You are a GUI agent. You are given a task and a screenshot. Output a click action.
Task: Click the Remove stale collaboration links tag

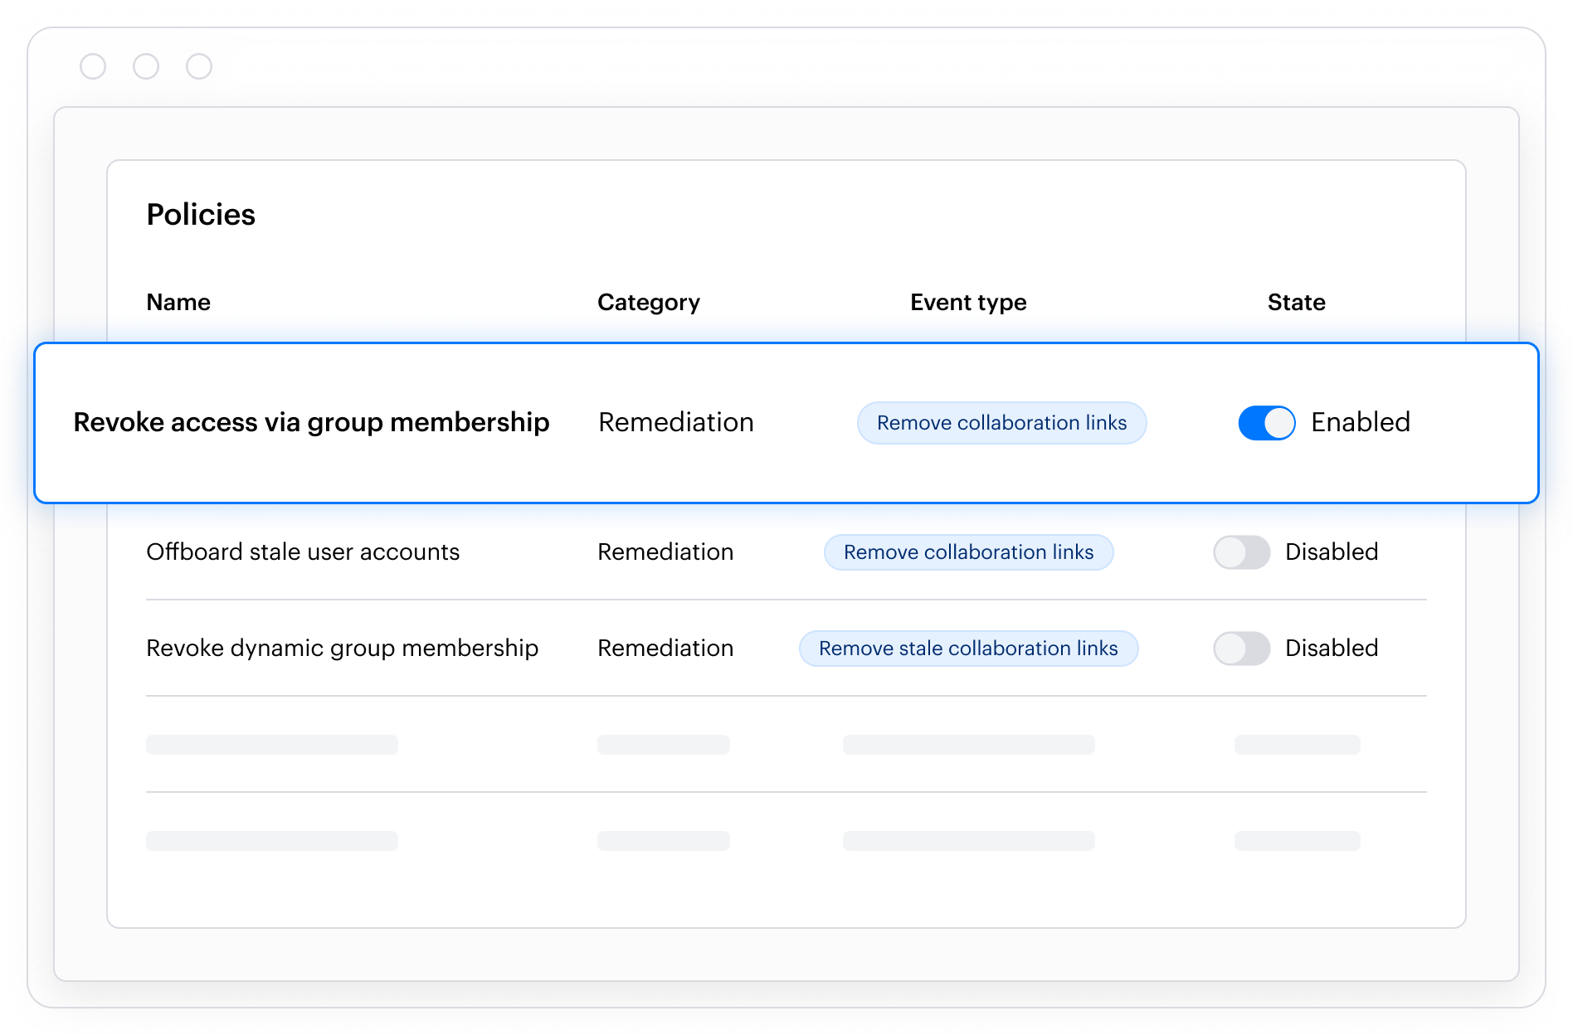coord(968,649)
